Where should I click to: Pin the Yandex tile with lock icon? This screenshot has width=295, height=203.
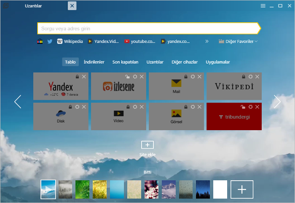(77, 77)
